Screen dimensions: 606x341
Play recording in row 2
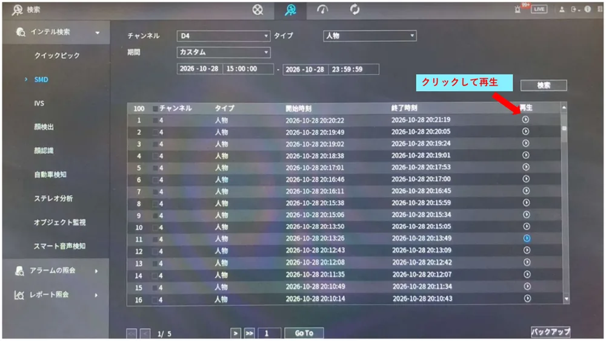coord(525,132)
